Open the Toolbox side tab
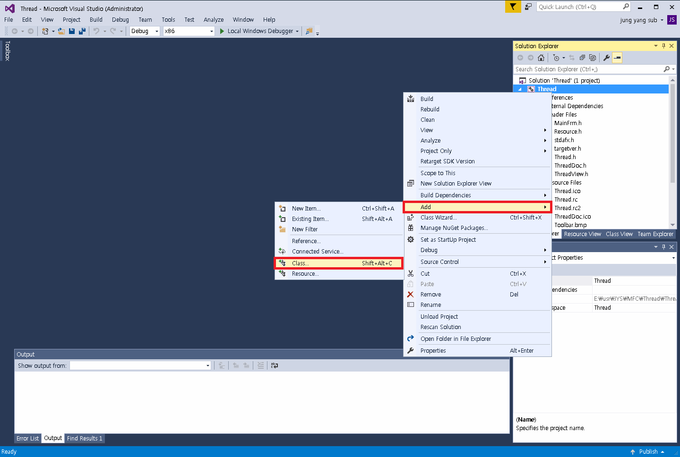Screen dimensions: 680x457 [x=7, y=51]
